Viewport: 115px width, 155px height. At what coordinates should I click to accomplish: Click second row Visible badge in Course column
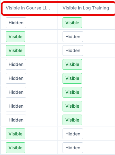tap(15, 37)
